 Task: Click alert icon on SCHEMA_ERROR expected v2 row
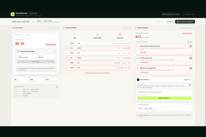pyautogui.click(x=129, y=63)
